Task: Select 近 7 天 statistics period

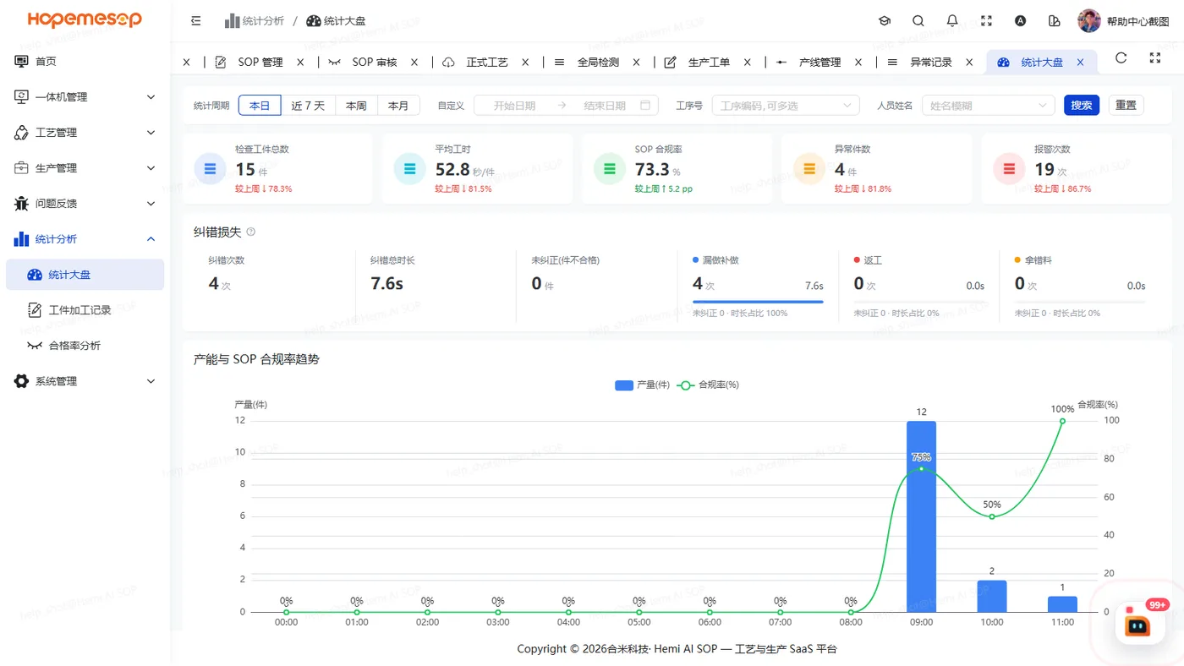Action: (308, 106)
